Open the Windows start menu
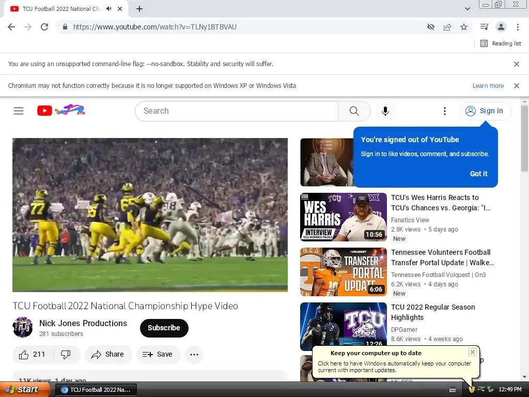This screenshot has height=397, width=529. [25, 390]
